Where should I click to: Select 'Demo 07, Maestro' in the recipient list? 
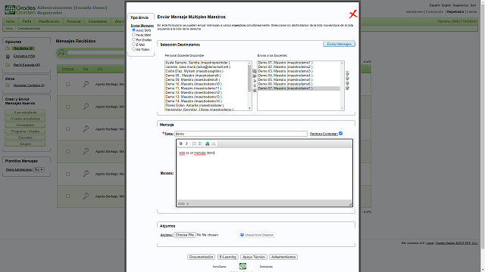point(299,88)
